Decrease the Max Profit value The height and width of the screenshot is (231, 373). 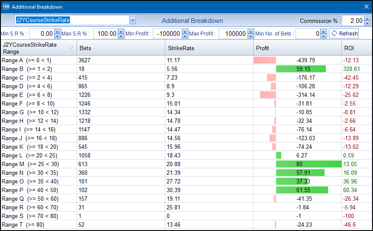251,36
